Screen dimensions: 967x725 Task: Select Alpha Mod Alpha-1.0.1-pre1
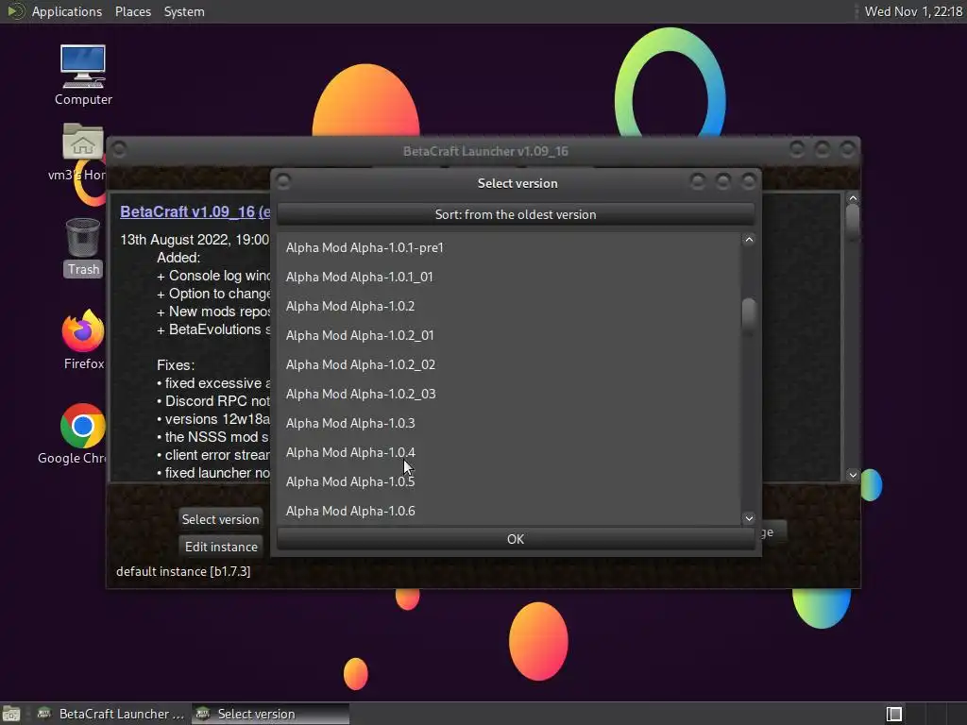point(508,247)
